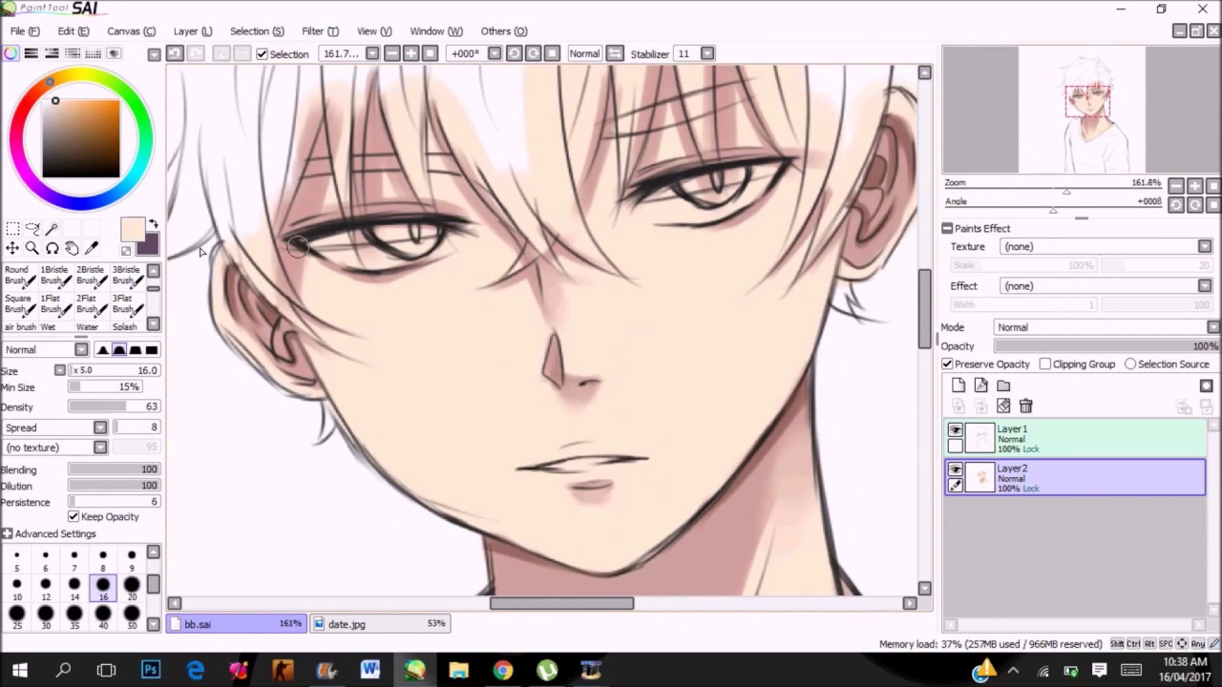Enable the Clipping Group checkbox
The image size is (1222, 687).
(1045, 364)
